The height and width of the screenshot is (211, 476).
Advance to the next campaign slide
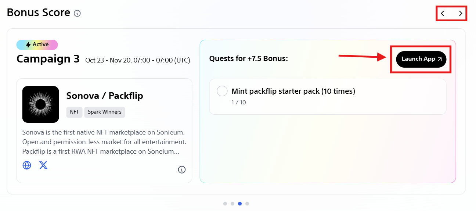point(461,14)
